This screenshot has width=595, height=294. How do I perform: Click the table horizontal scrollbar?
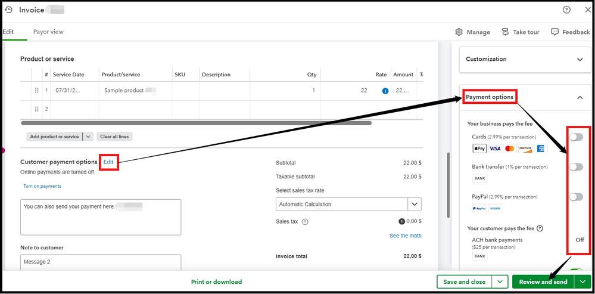tap(196, 123)
